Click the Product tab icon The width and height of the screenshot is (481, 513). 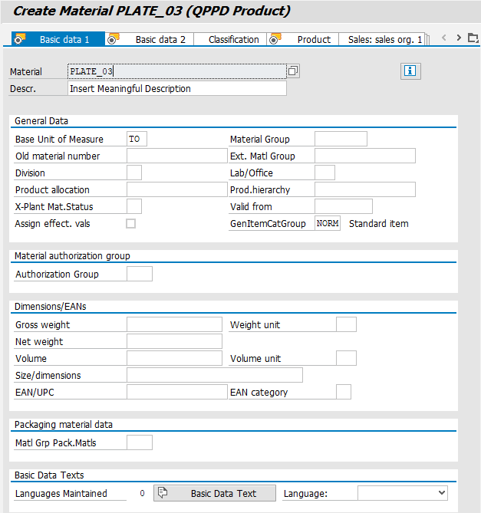(275, 39)
